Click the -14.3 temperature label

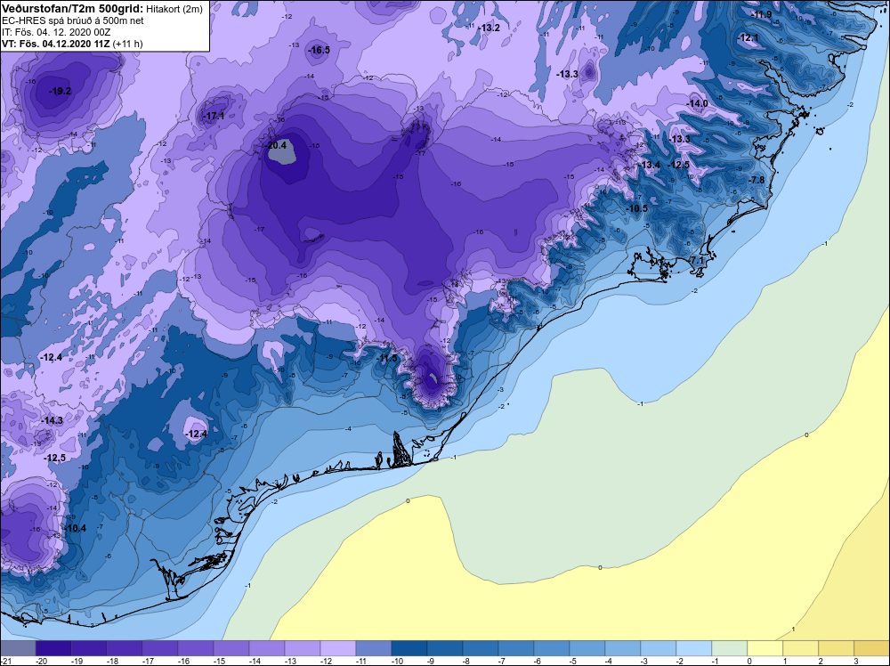click(53, 421)
